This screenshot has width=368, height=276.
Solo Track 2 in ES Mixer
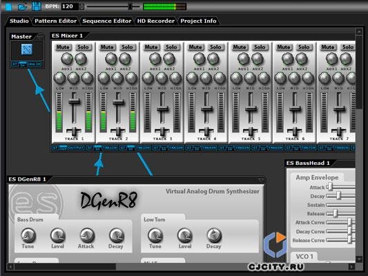click(x=127, y=47)
